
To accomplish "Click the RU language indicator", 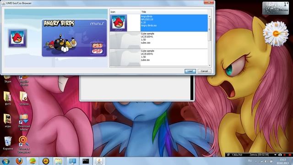I will pyautogui.click(x=250, y=161).
